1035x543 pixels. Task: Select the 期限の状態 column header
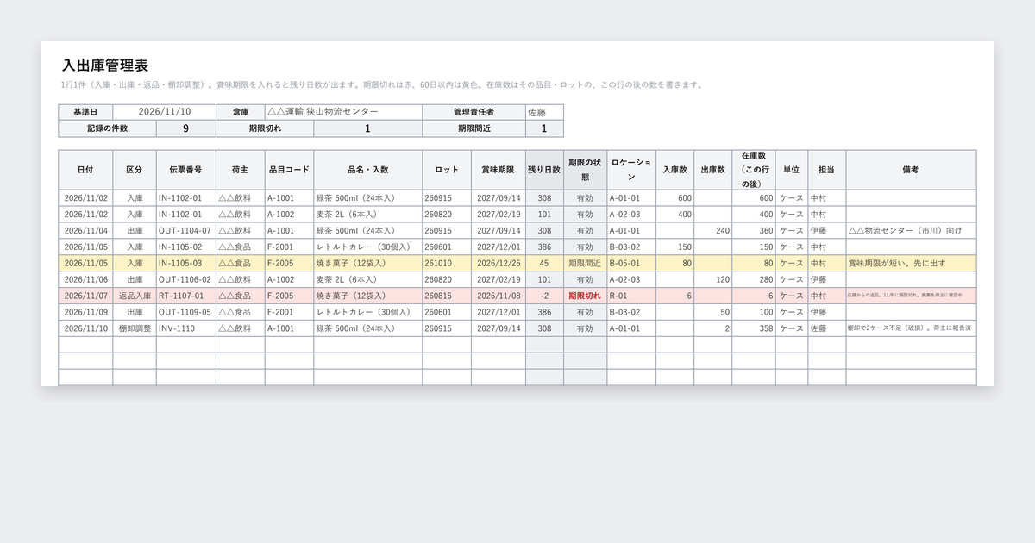point(585,170)
